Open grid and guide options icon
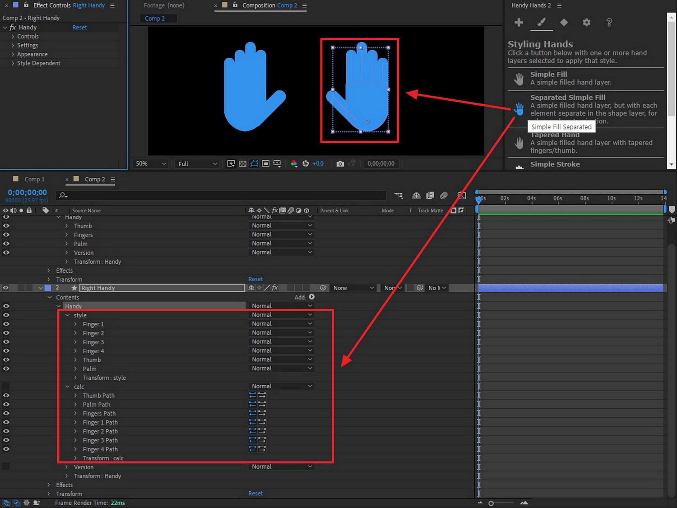This screenshot has width=677, height=508. coord(277,163)
